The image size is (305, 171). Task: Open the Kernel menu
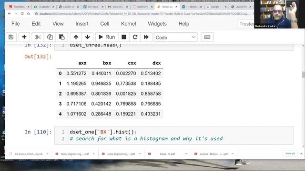128,24
